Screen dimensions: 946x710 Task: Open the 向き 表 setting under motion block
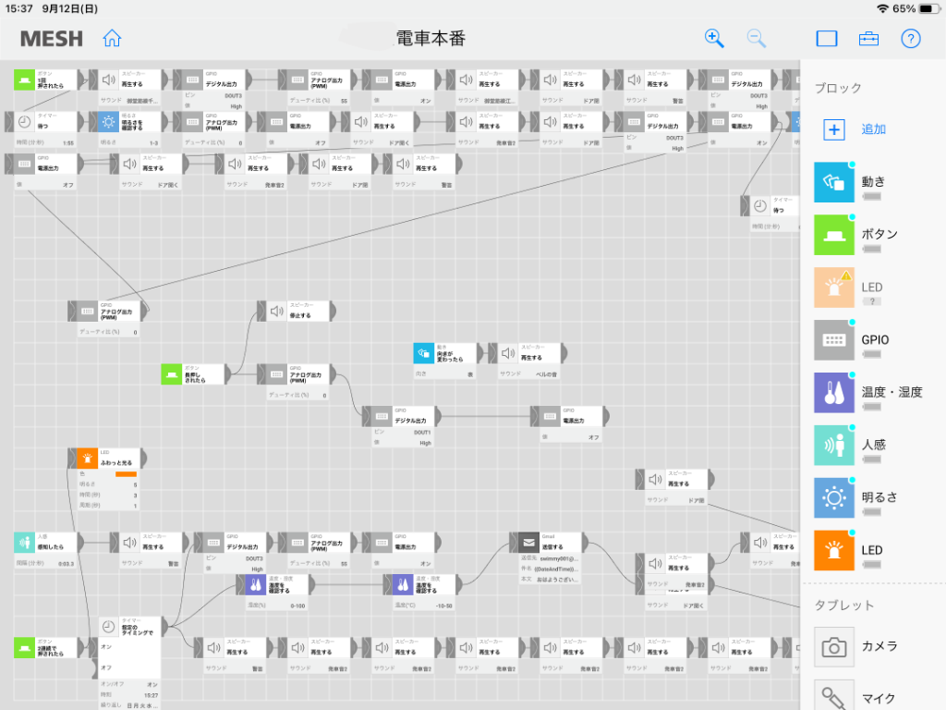[445, 374]
